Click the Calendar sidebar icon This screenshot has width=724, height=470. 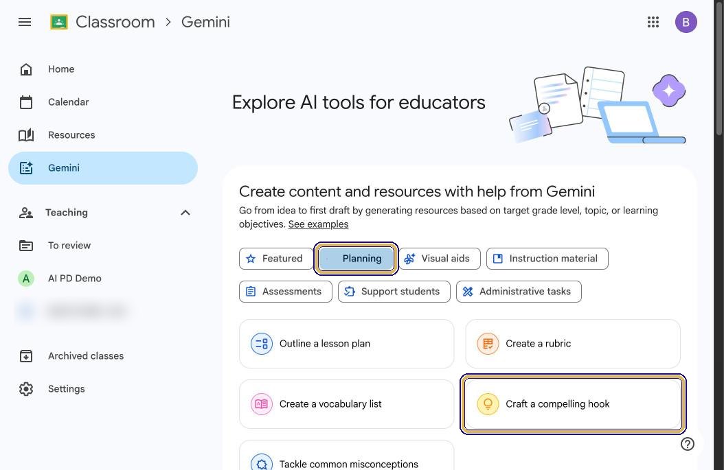pos(26,102)
